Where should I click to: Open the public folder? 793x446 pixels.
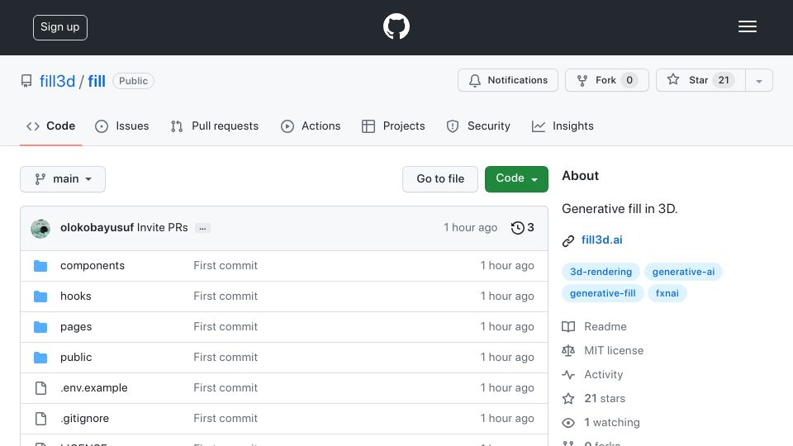(x=76, y=357)
